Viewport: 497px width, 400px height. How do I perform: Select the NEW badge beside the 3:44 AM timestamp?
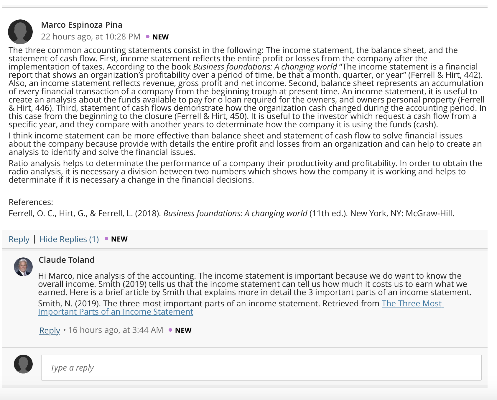pos(183,330)
